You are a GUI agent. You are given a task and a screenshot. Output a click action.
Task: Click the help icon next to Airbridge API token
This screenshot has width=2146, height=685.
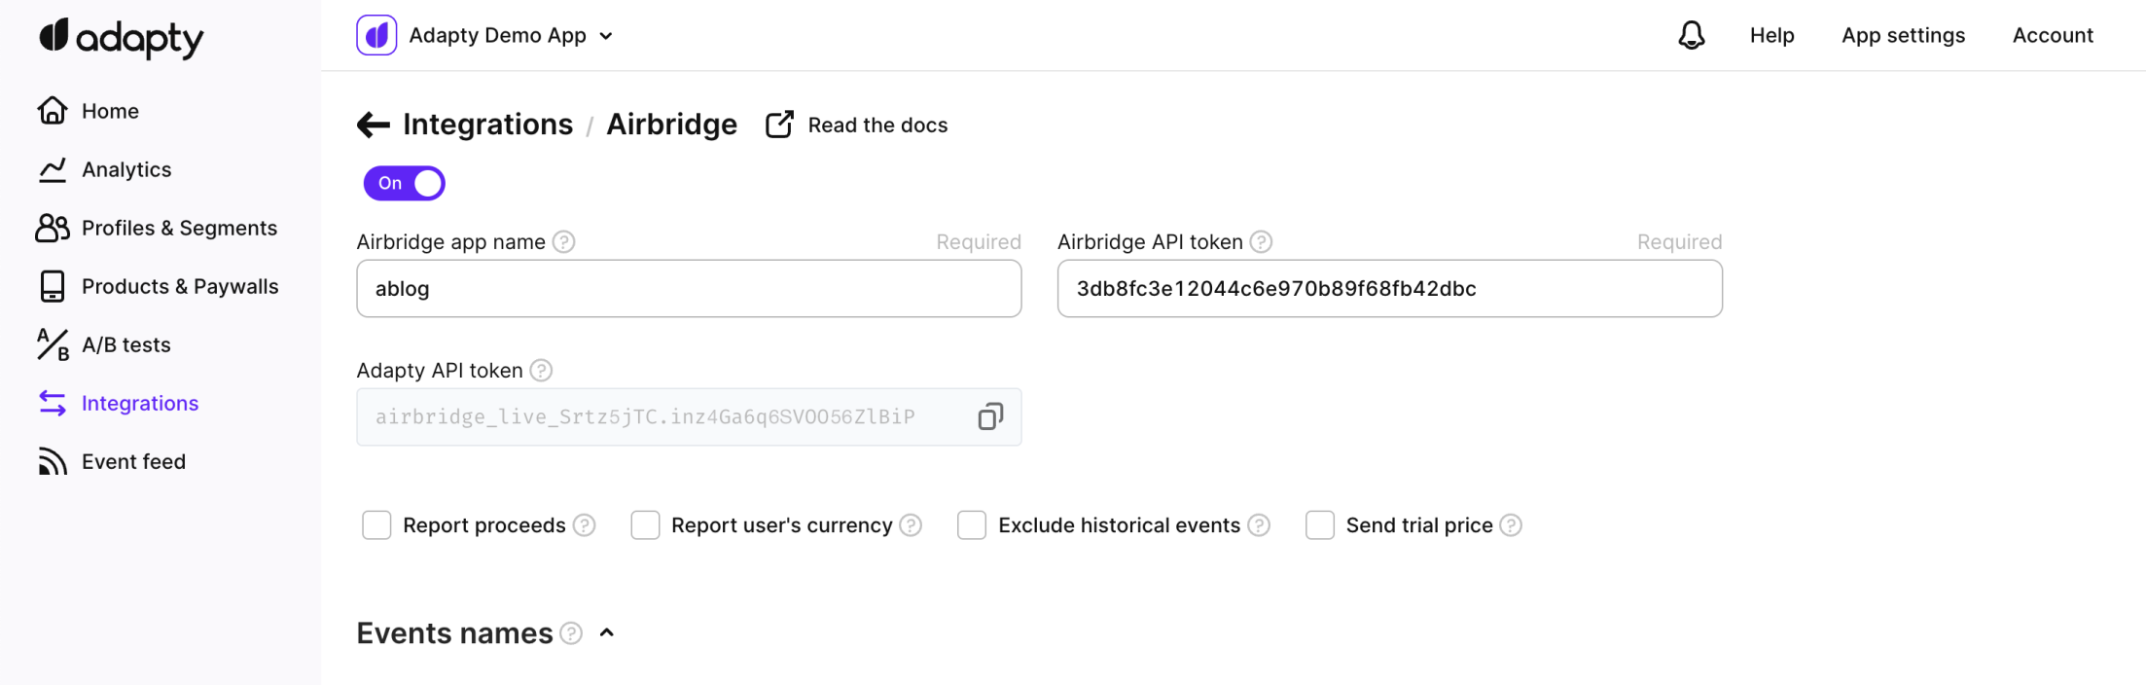point(1261,241)
